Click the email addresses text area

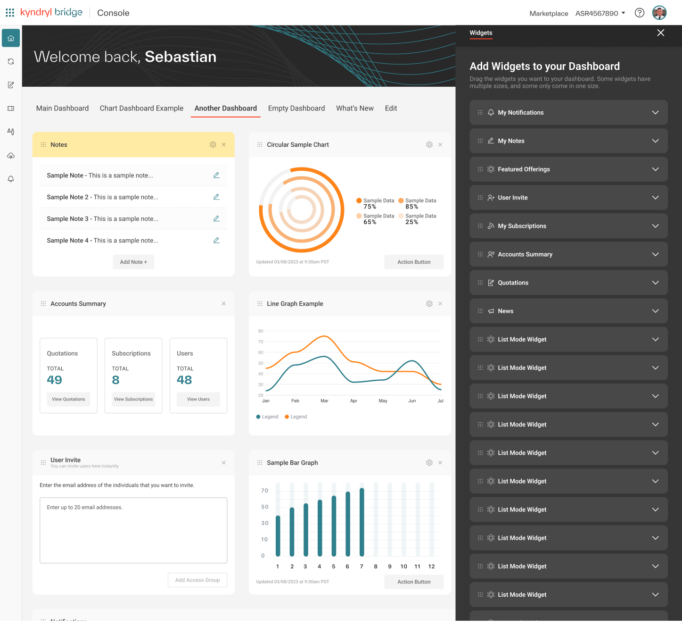tap(133, 531)
